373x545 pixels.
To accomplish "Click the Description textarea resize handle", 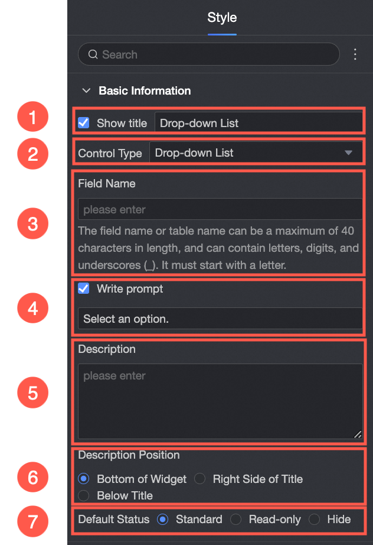I will pyautogui.click(x=358, y=434).
